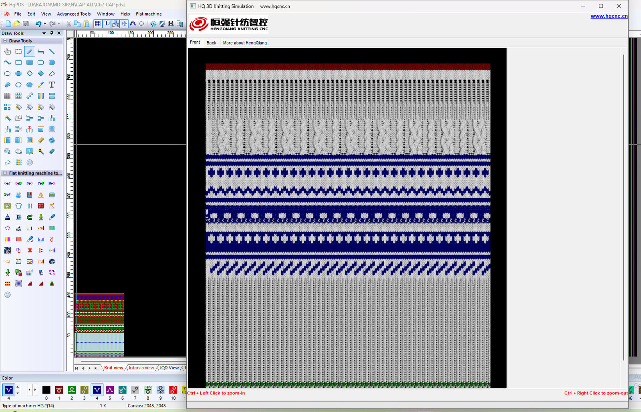Toggle pin on Draw Tools panel

[x=52, y=33]
